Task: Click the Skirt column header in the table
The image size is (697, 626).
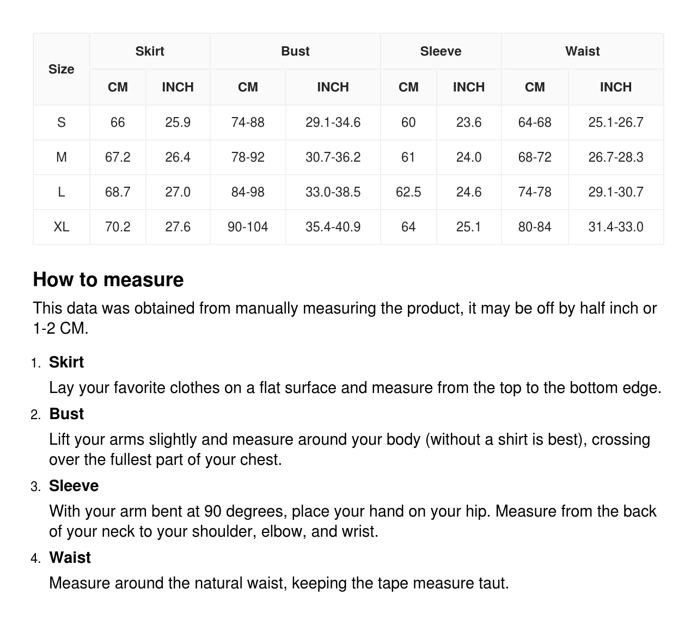Action: pos(150,51)
